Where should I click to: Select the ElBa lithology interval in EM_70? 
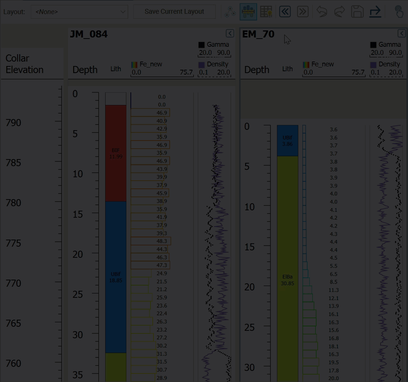click(287, 280)
